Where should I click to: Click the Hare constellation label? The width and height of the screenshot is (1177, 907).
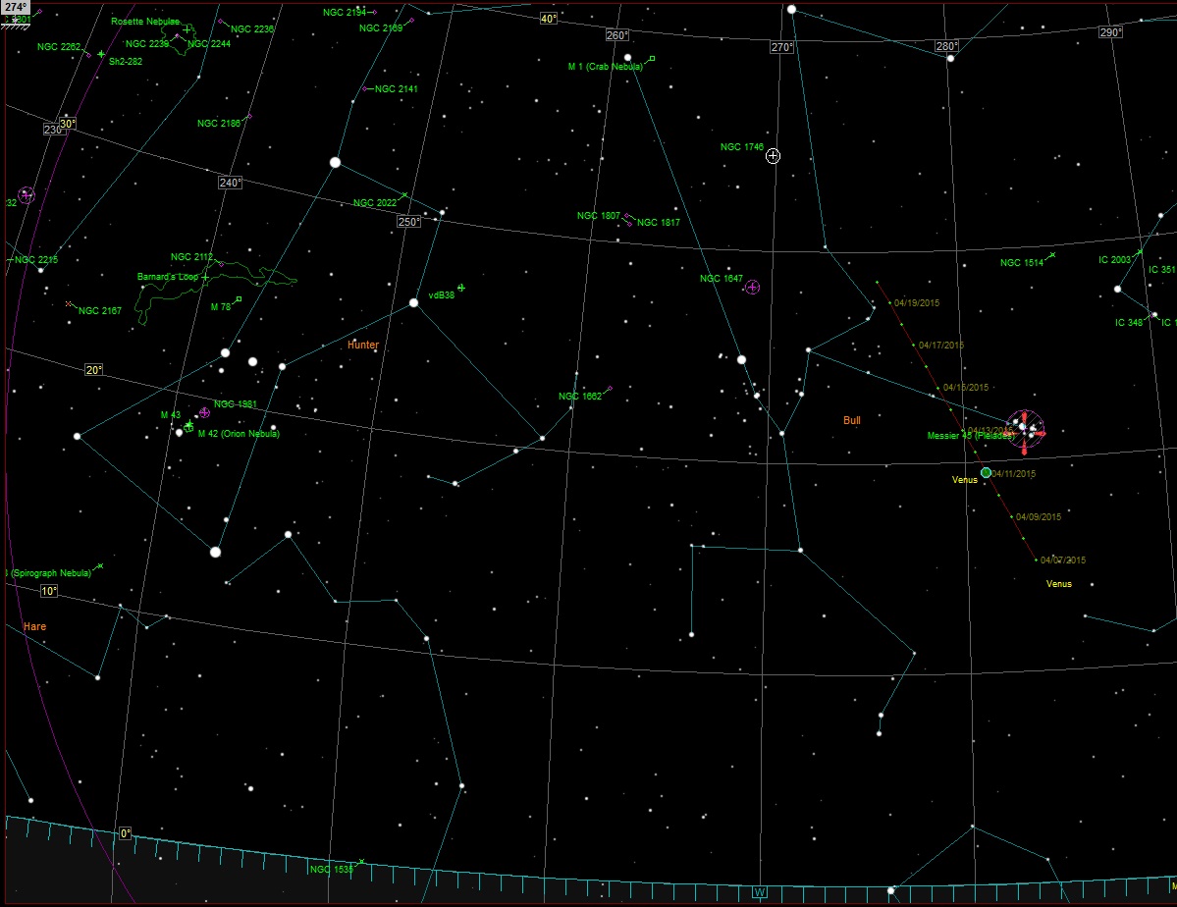click(x=34, y=626)
